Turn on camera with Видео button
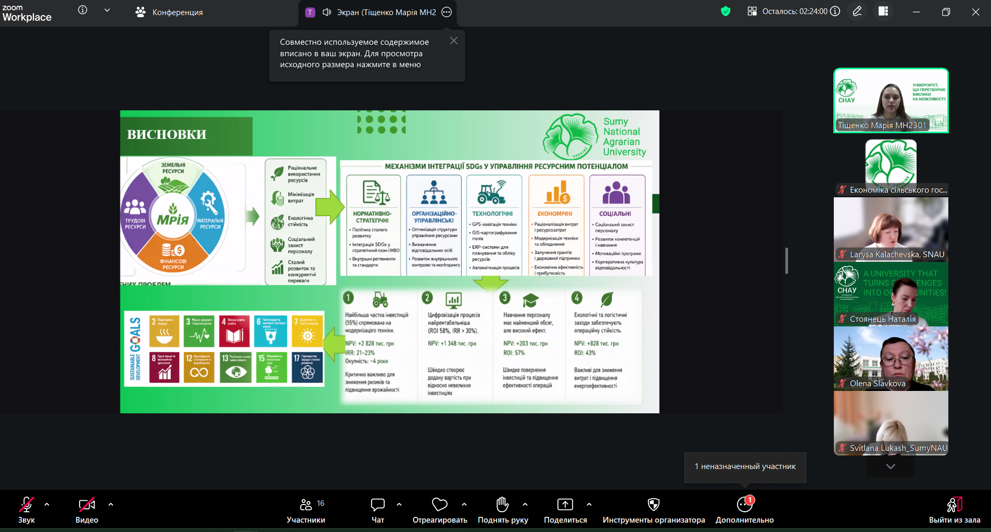The width and height of the screenshot is (991, 532). coord(86,510)
